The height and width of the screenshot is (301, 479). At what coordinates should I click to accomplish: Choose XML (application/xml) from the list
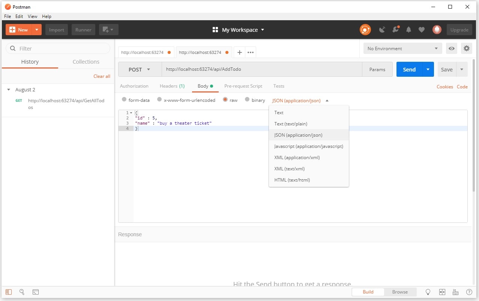297,158
